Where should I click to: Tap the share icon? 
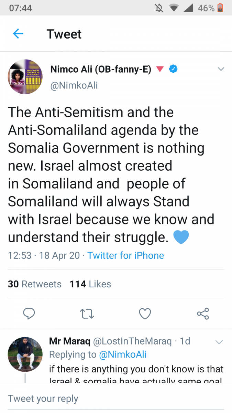(x=203, y=314)
